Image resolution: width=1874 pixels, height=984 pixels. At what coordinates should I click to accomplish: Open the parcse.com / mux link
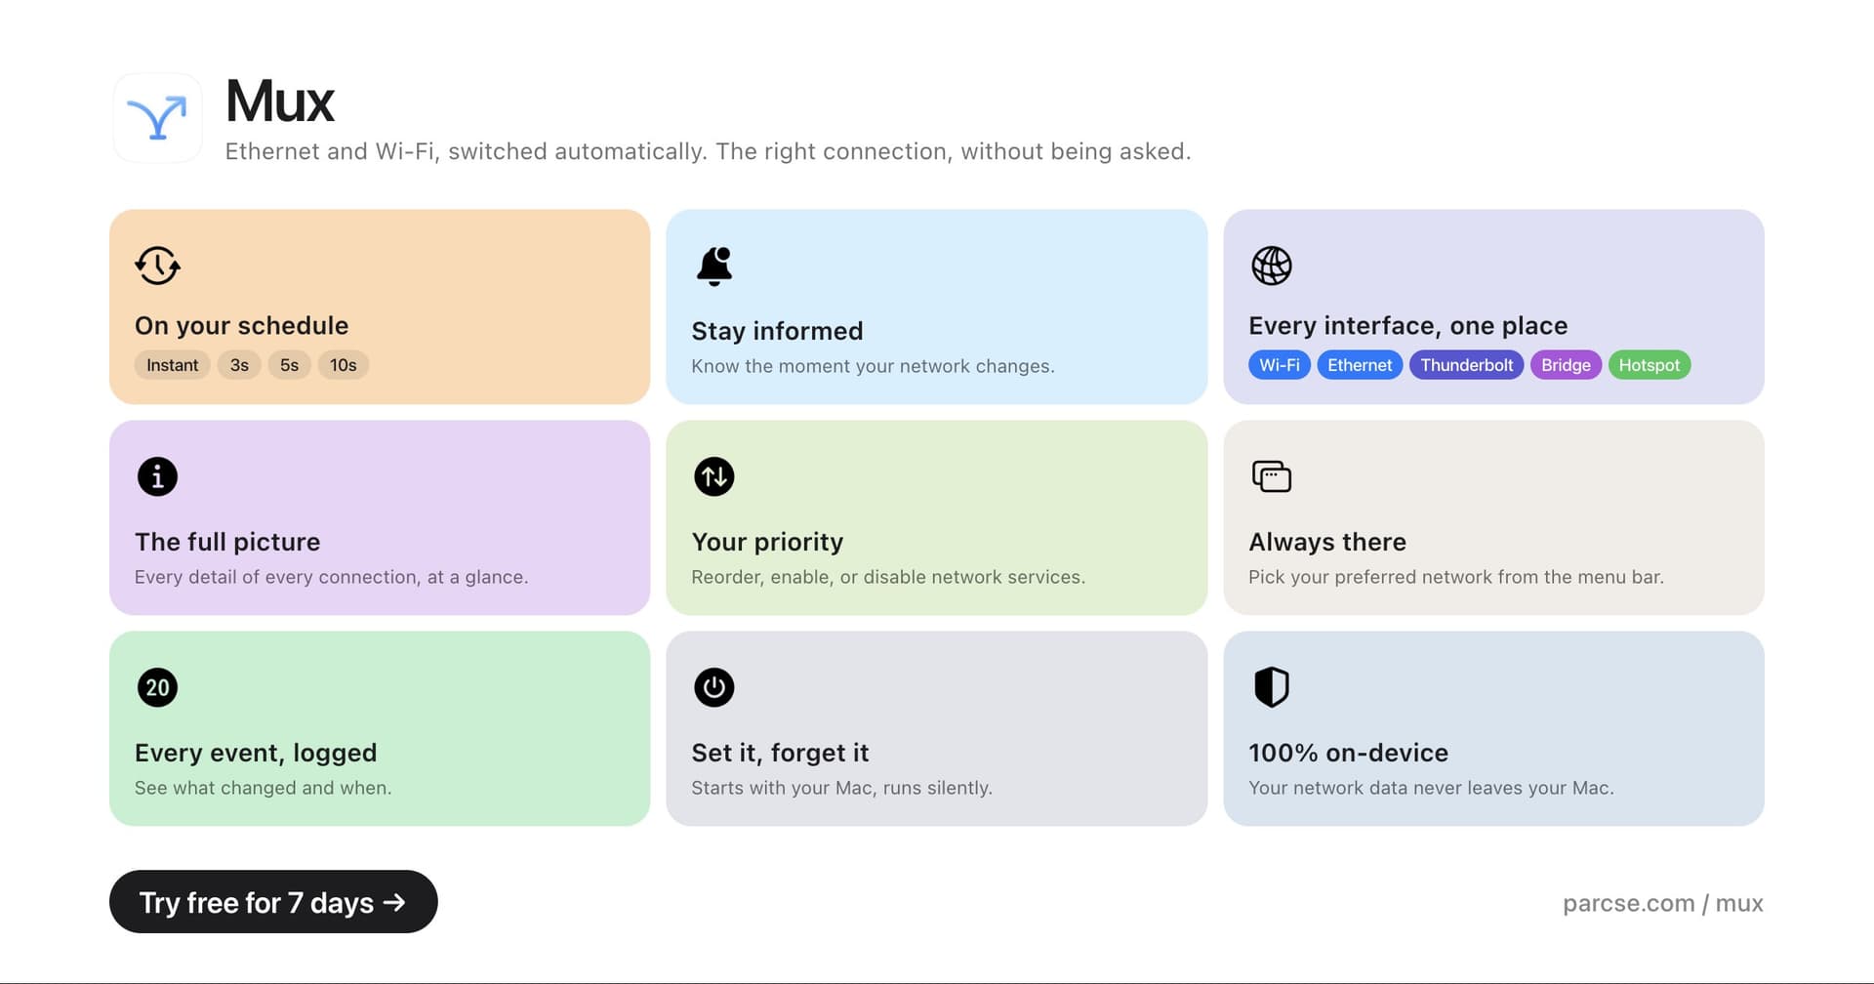(1662, 903)
